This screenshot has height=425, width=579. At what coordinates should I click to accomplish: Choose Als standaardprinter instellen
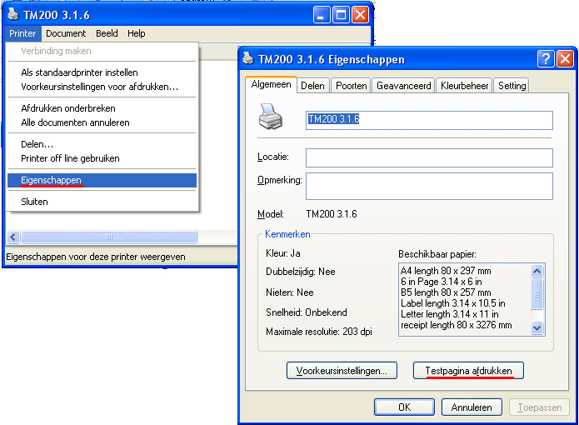coord(79,72)
